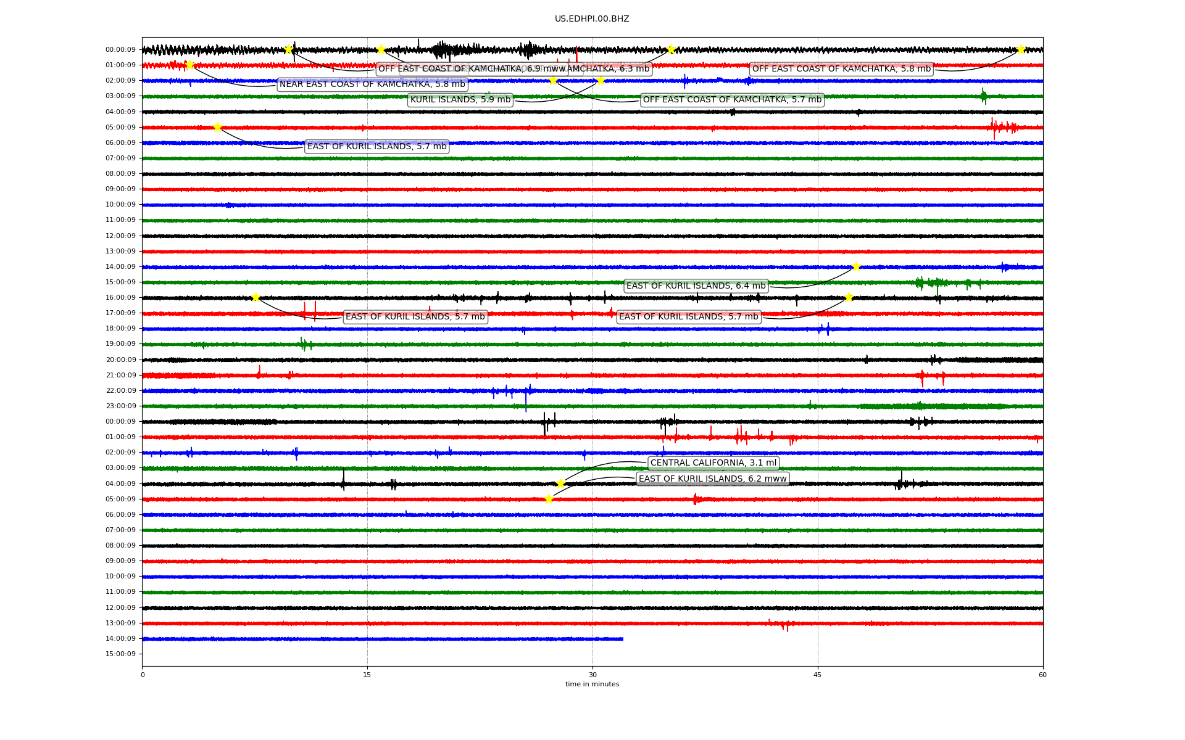The image size is (1185, 740).
Task: Click the KURIL ISLANDS, 5.9 mb annotation
Action: click(x=460, y=100)
